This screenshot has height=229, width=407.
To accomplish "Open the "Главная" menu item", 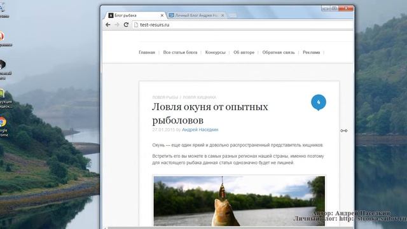I will pyautogui.click(x=147, y=52).
